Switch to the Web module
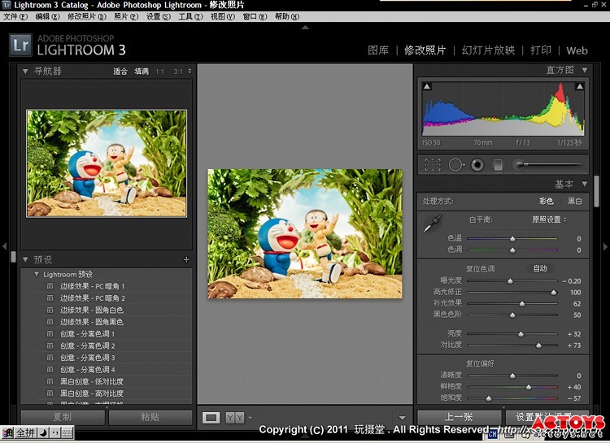The image size is (610, 443). [x=577, y=50]
